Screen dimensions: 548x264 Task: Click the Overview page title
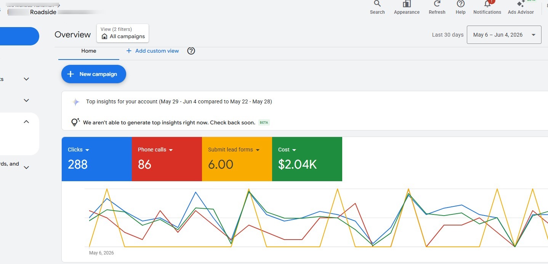point(73,35)
